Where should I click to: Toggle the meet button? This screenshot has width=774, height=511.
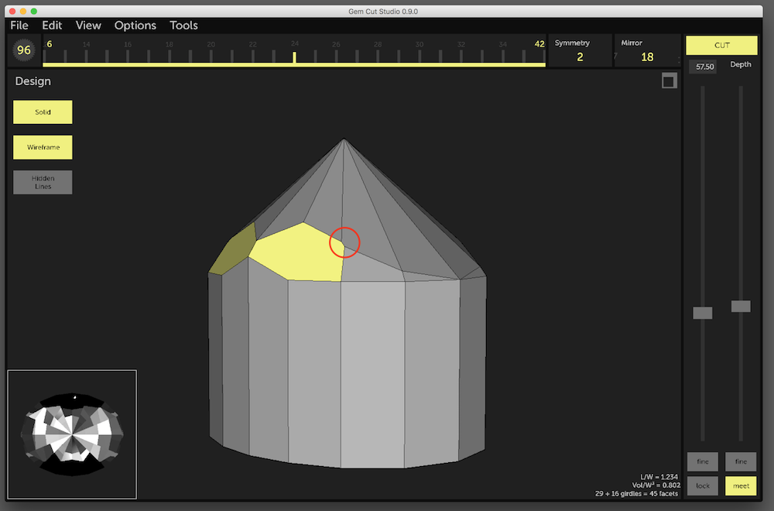[741, 485]
